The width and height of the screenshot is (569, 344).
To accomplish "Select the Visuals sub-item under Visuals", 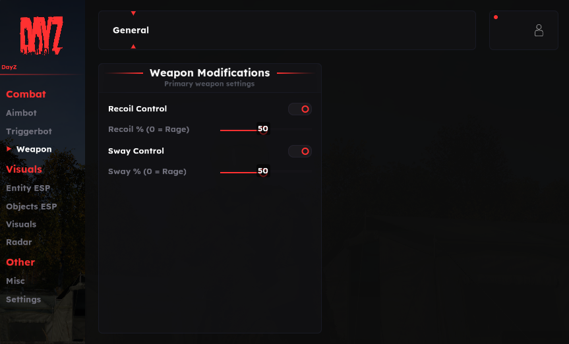I will 21,224.
